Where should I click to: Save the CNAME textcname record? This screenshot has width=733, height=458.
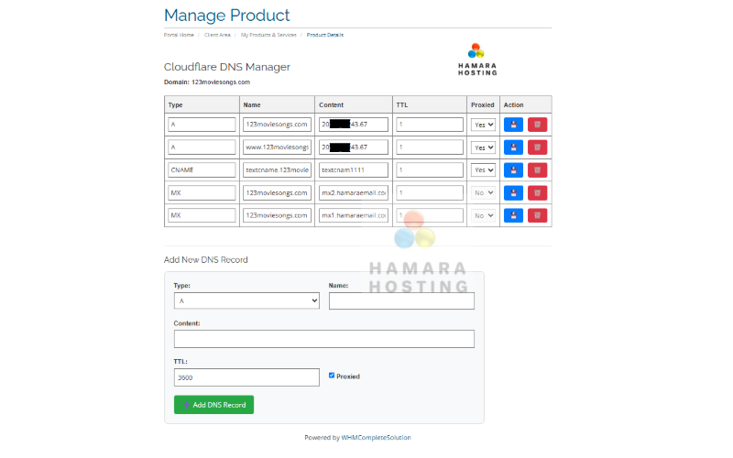[513, 170]
